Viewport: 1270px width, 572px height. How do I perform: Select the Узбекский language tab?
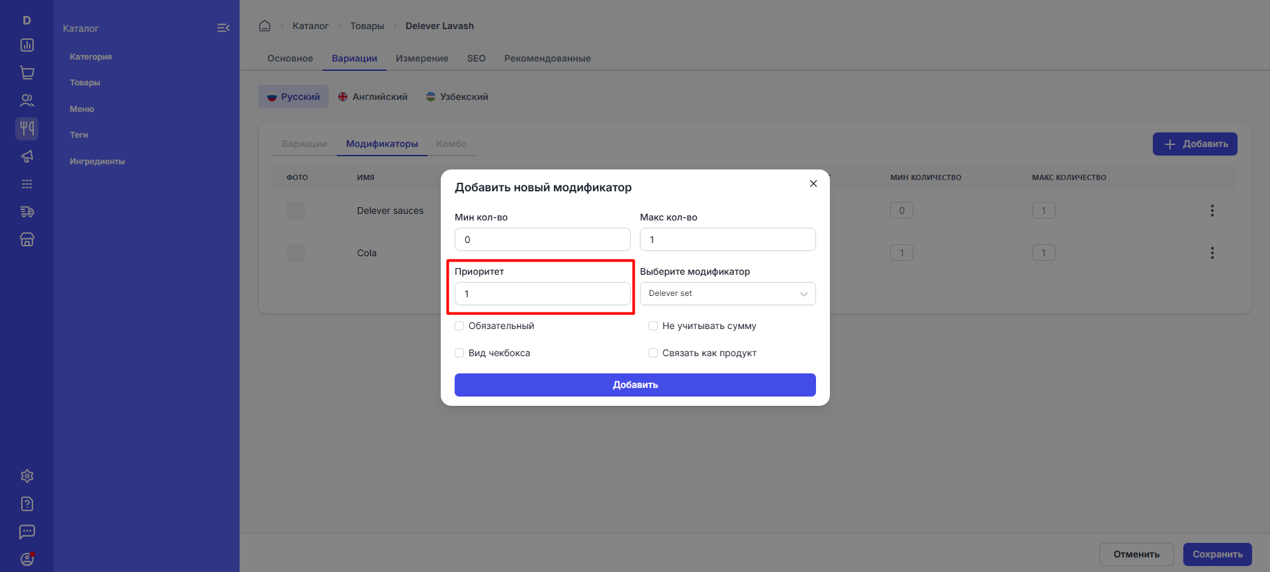click(x=457, y=97)
